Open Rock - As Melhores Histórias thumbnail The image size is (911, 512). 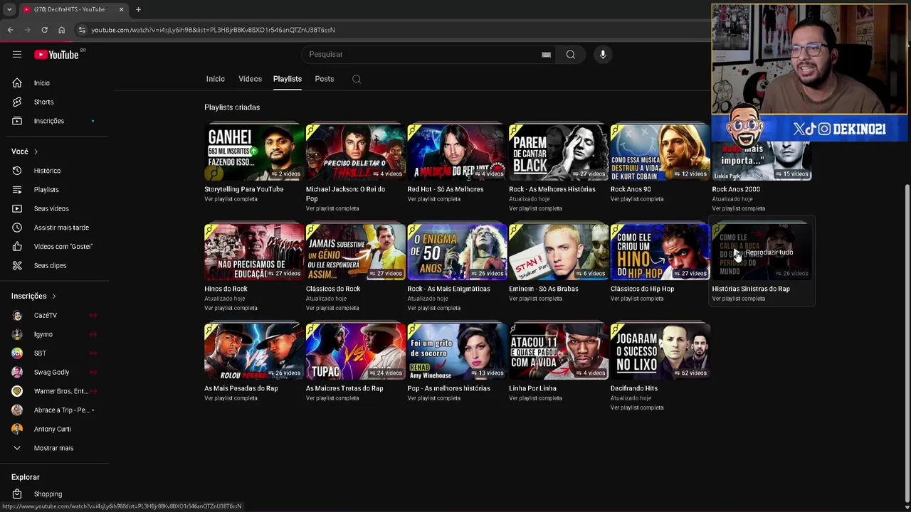point(559,152)
